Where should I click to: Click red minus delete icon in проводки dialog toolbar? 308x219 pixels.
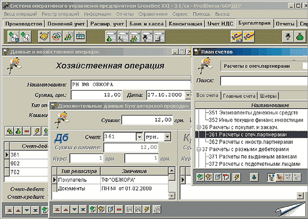[119, 209]
